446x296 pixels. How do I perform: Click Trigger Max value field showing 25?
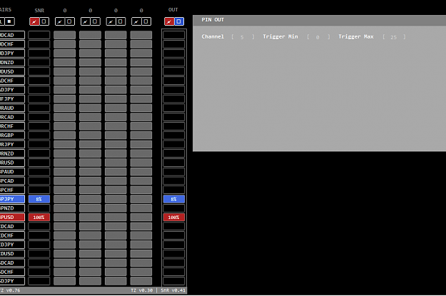point(394,37)
